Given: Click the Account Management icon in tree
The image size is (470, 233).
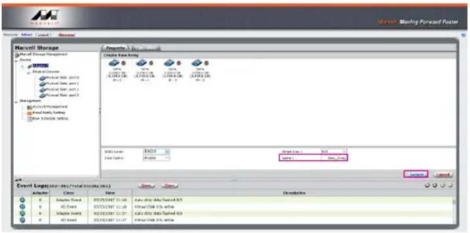Looking at the screenshot, I should point(30,107).
